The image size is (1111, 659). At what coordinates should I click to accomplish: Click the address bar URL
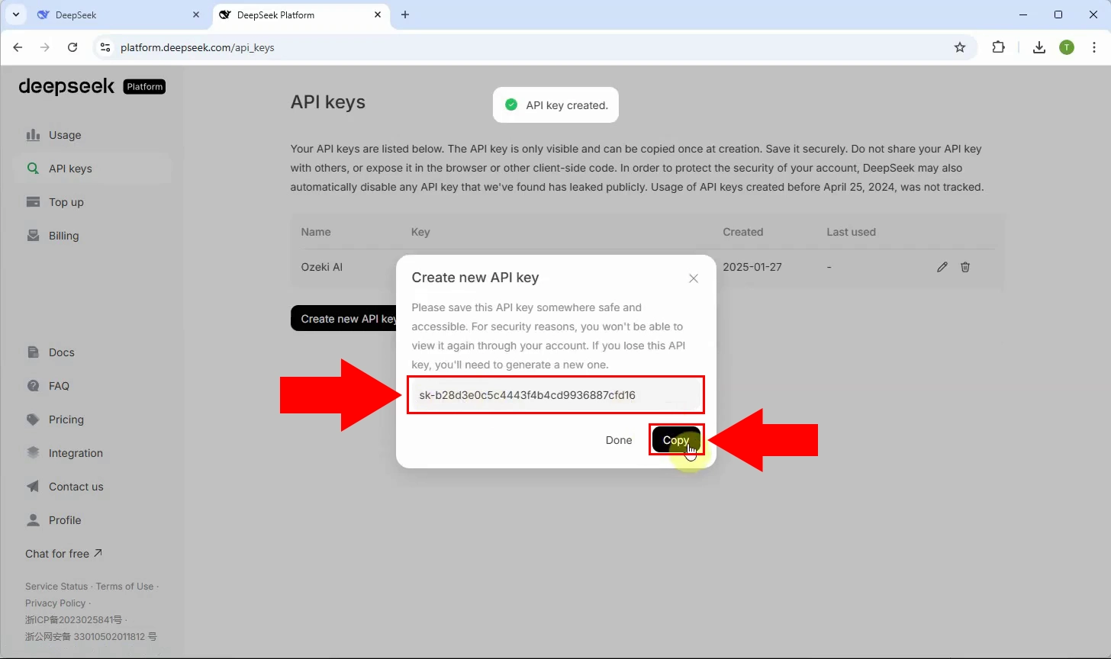point(198,47)
